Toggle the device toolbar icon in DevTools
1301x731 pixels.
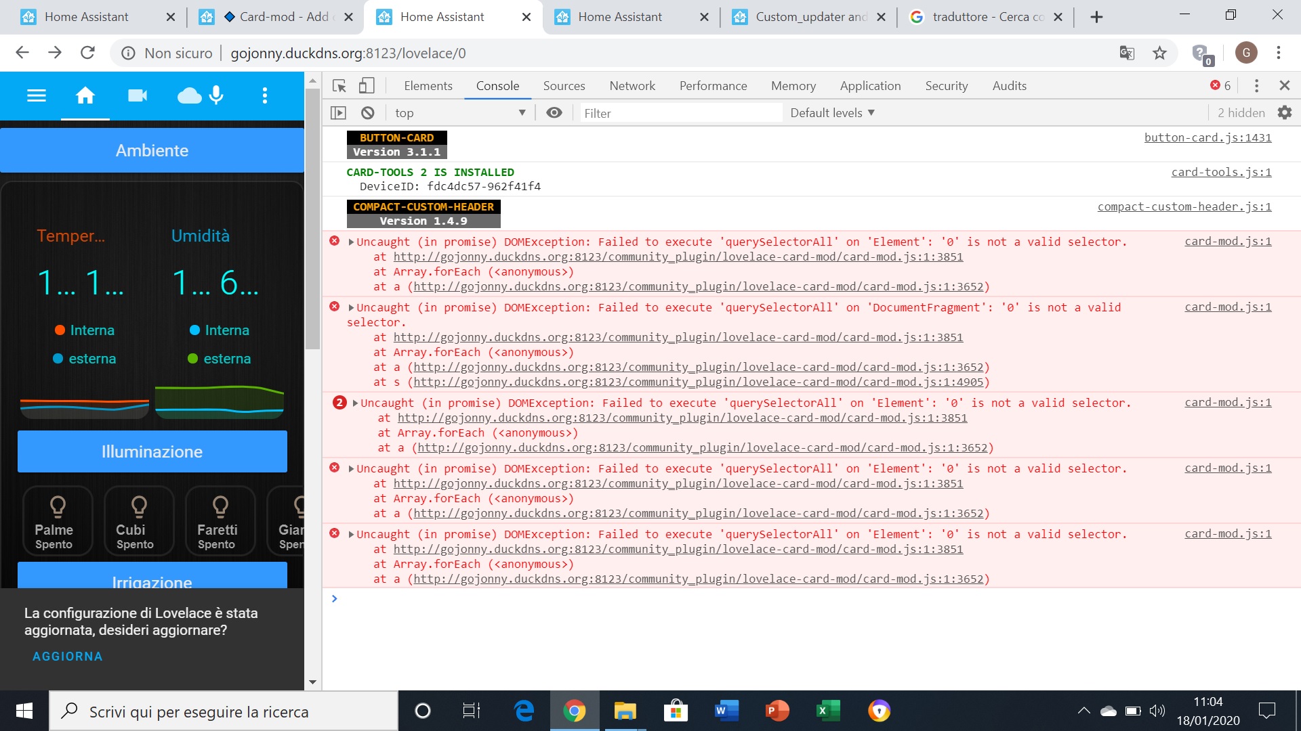pos(367,86)
